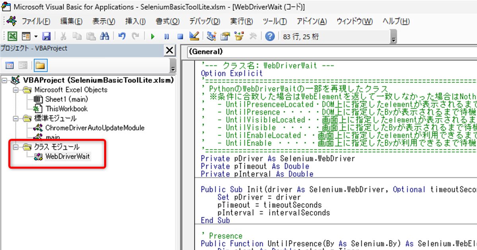The image size is (477, 250).
Task: Click the Break pause icon
Action: (167, 37)
